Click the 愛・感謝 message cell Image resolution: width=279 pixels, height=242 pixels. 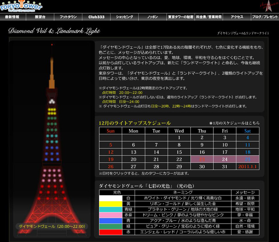pos(245,232)
